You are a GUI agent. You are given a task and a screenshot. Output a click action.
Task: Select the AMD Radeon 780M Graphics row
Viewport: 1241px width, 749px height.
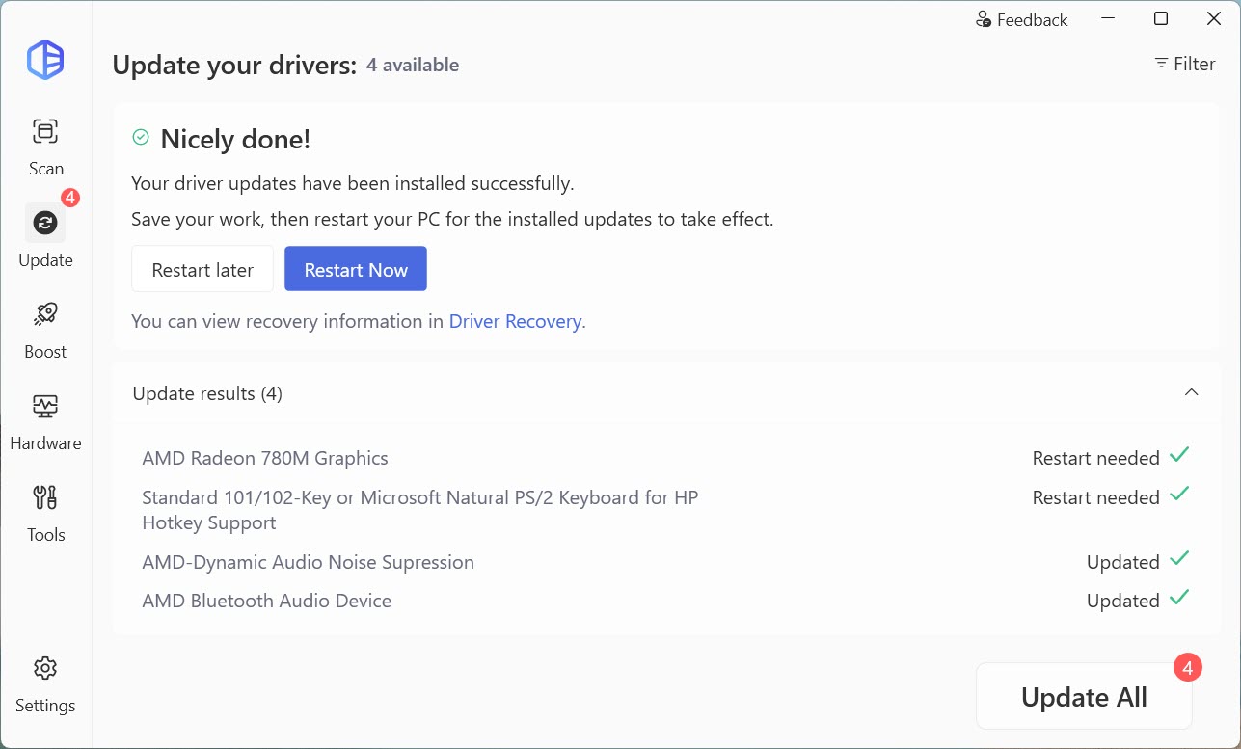pyautogui.click(x=666, y=458)
